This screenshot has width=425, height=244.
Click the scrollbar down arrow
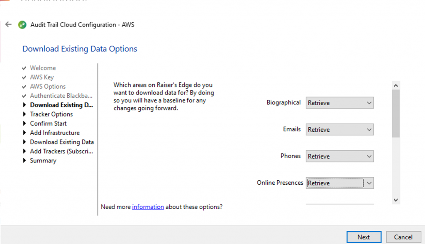click(396, 200)
